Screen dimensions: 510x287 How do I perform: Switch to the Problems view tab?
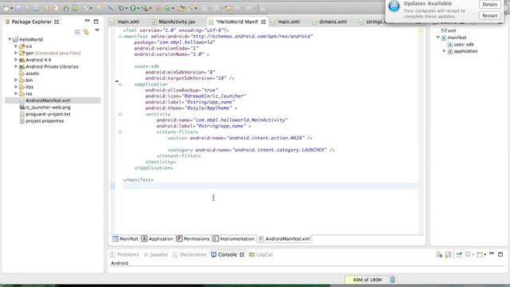[124, 255]
